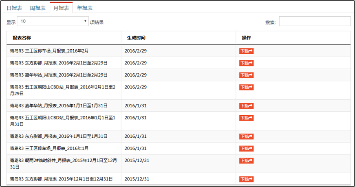The image size is (355, 187).
Task: Download 五工区朝阳山CBD站 January report
Action: [246, 118]
